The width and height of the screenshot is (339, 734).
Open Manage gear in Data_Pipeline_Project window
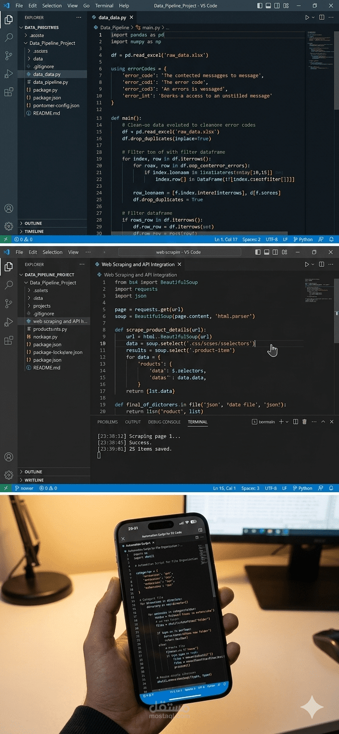[9, 226]
